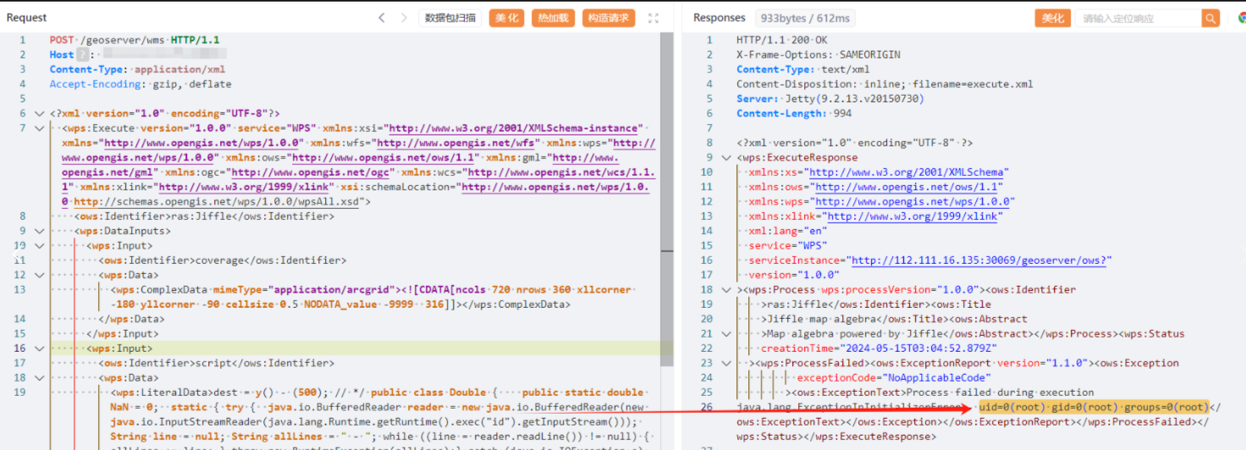Click Accept-Encoding: gzip, deflate header

tap(141, 85)
